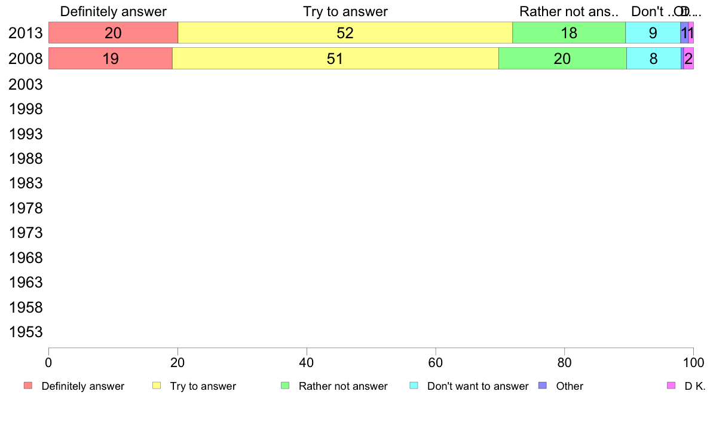Click the red Definitely answer legend swatch
The width and height of the screenshot is (710, 440).
tap(28, 386)
